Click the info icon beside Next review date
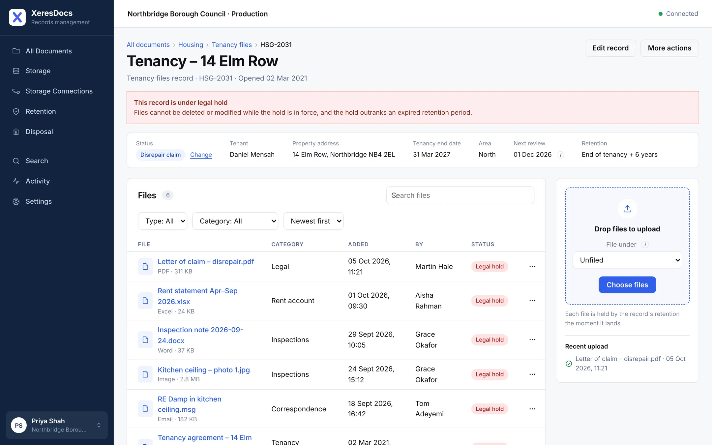This screenshot has width=712, height=445. 560,155
